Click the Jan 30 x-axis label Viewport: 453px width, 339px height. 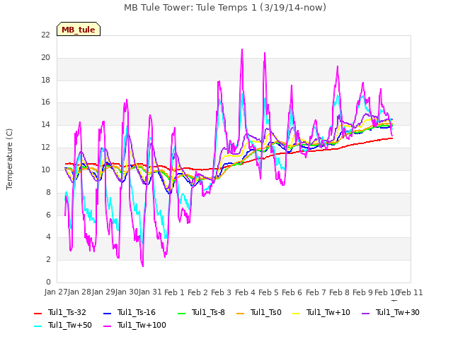coord(127,292)
